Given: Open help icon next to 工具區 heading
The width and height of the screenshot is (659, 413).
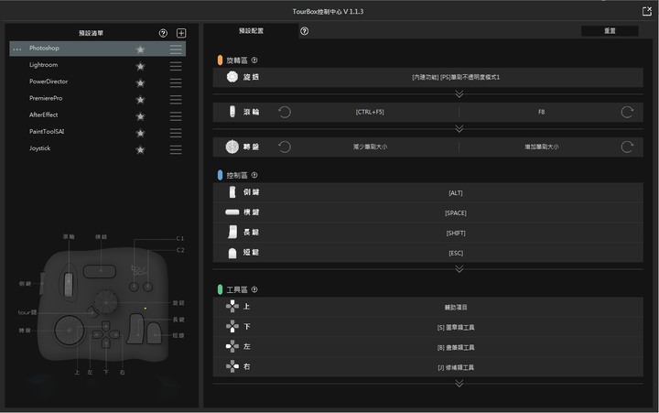Looking at the screenshot, I should pyautogui.click(x=254, y=289).
